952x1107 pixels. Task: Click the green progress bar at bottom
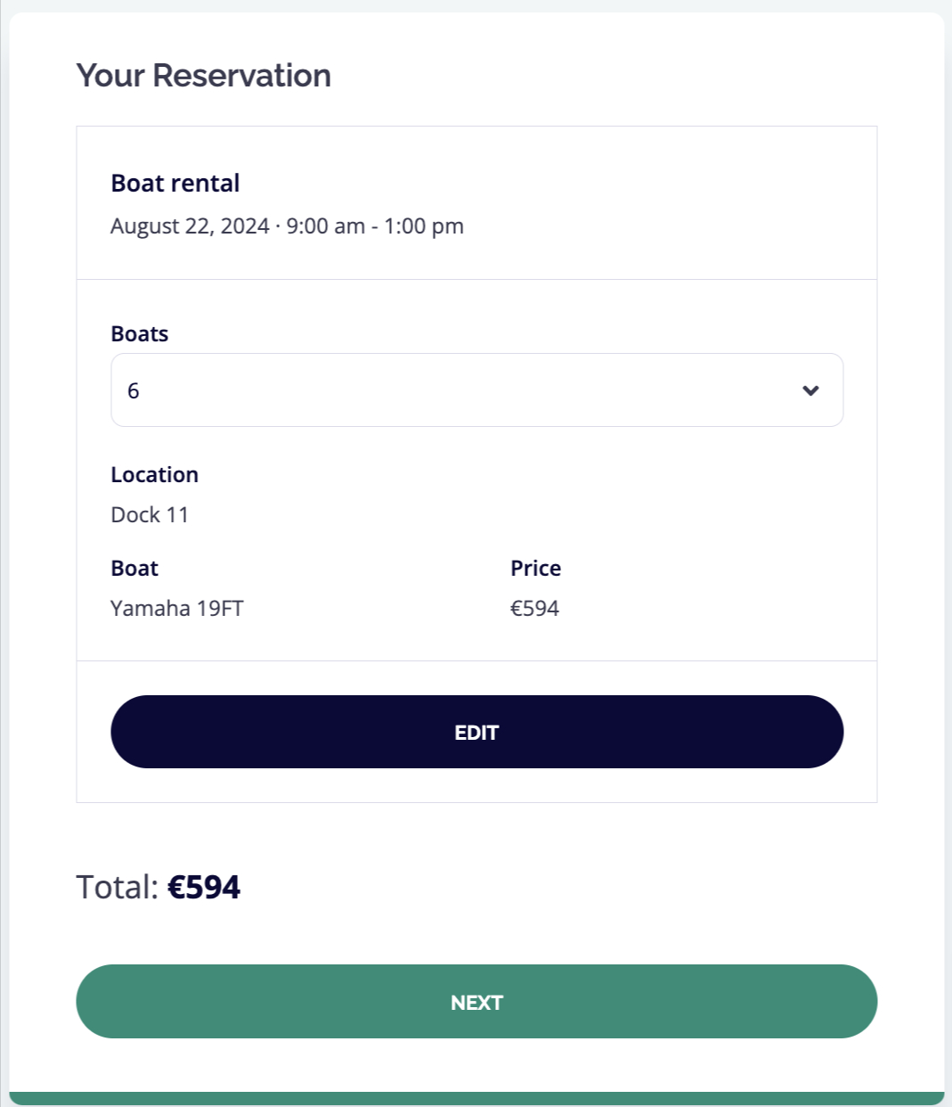point(476,1098)
